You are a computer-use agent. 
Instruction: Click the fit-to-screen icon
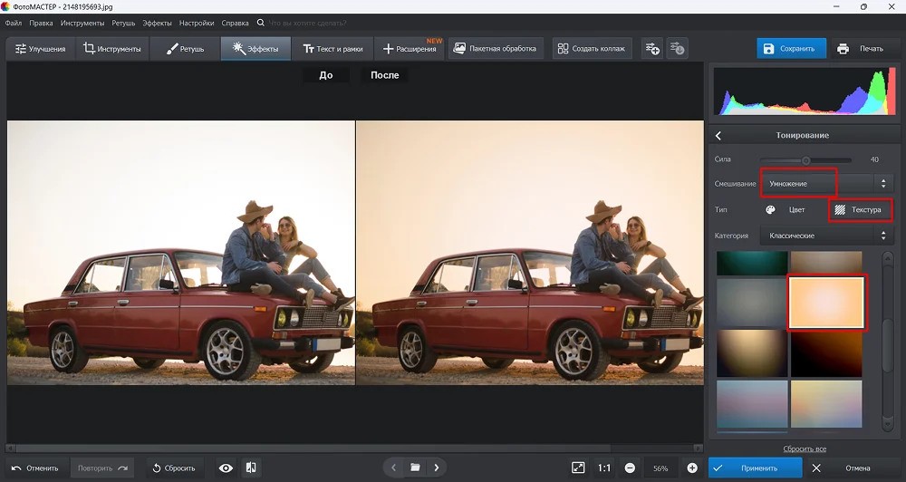(578, 468)
